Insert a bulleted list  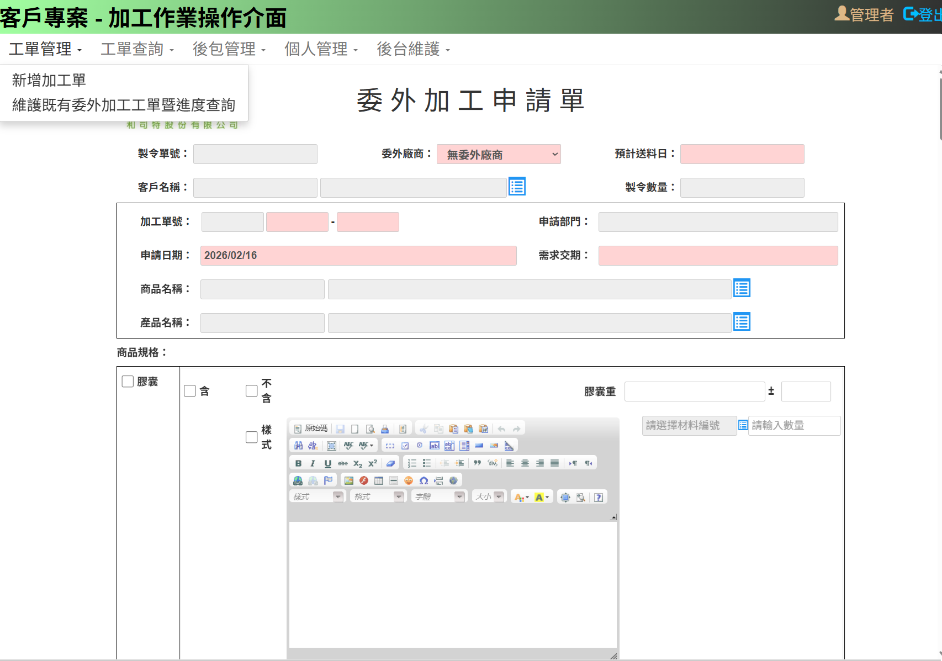[427, 463]
